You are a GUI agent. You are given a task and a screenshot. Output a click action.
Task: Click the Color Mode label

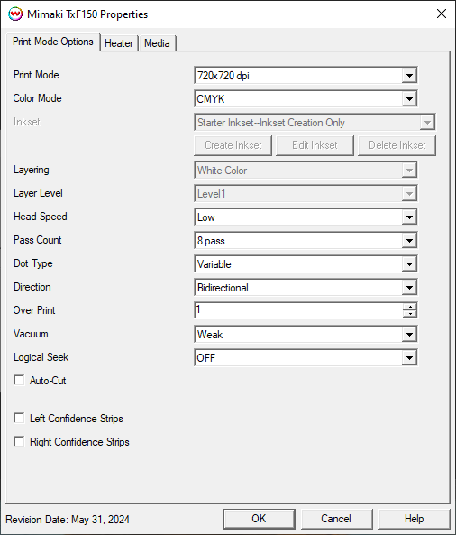point(38,98)
